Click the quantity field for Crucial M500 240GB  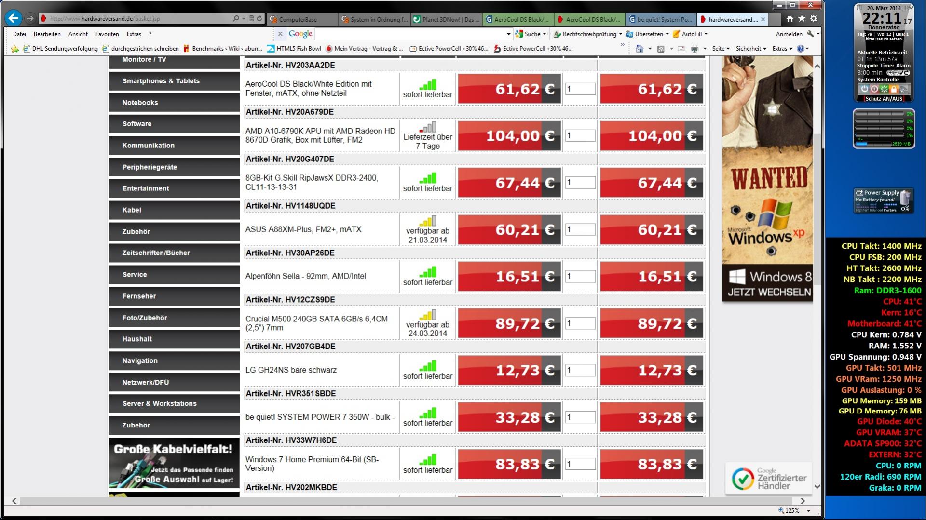click(x=580, y=323)
